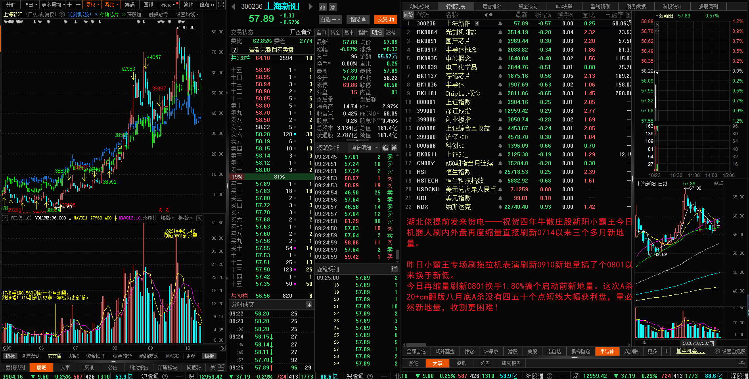This screenshot has width=749, height=379.
Task: Open the 提醒 alert bell button
Action: pyautogui.click(x=358, y=19)
